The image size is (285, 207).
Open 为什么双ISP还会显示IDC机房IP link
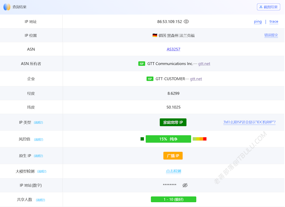[x=250, y=122]
